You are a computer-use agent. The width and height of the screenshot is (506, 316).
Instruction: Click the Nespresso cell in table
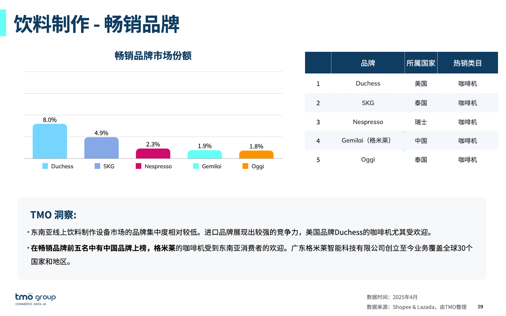click(368, 122)
